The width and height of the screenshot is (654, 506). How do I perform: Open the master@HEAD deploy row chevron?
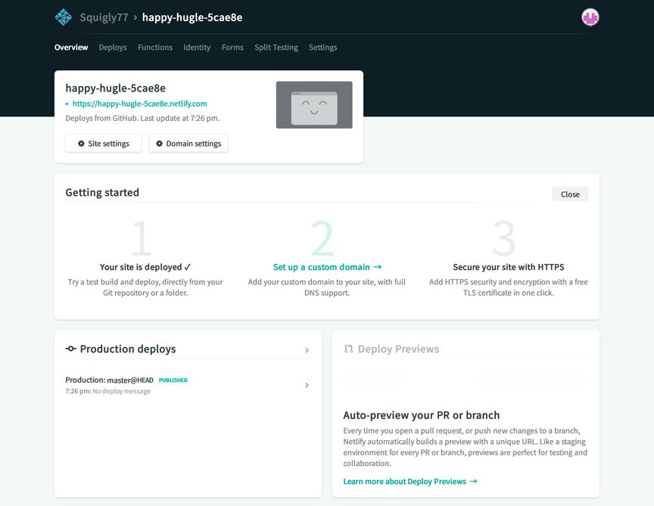tap(307, 385)
